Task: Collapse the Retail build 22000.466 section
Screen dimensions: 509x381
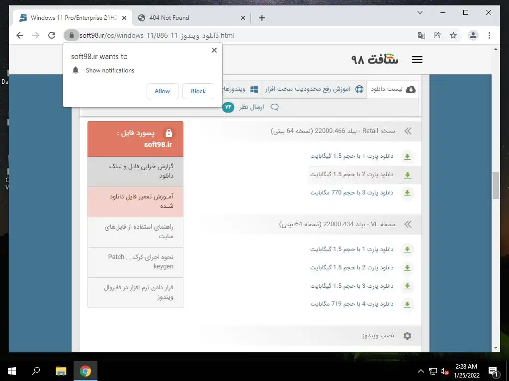Action: [408, 131]
